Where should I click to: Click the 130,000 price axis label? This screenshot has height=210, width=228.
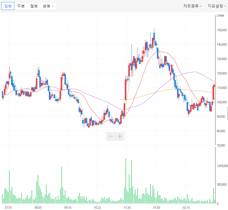[x=222, y=59]
